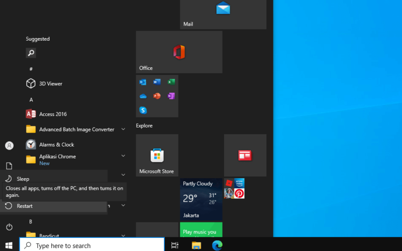Open the Play music tile
Screen dimensions: 402x251
(x=201, y=229)
